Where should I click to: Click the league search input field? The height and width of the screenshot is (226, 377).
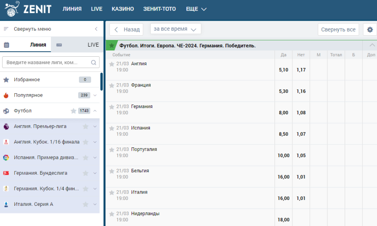pyautogui.click(x=46, y=63)
